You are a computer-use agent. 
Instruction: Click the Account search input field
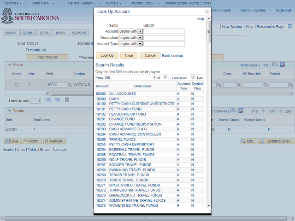click(164, 31)
